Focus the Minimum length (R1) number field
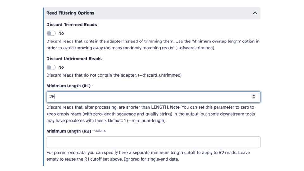The image size is (304, 171). click(153, 97)
